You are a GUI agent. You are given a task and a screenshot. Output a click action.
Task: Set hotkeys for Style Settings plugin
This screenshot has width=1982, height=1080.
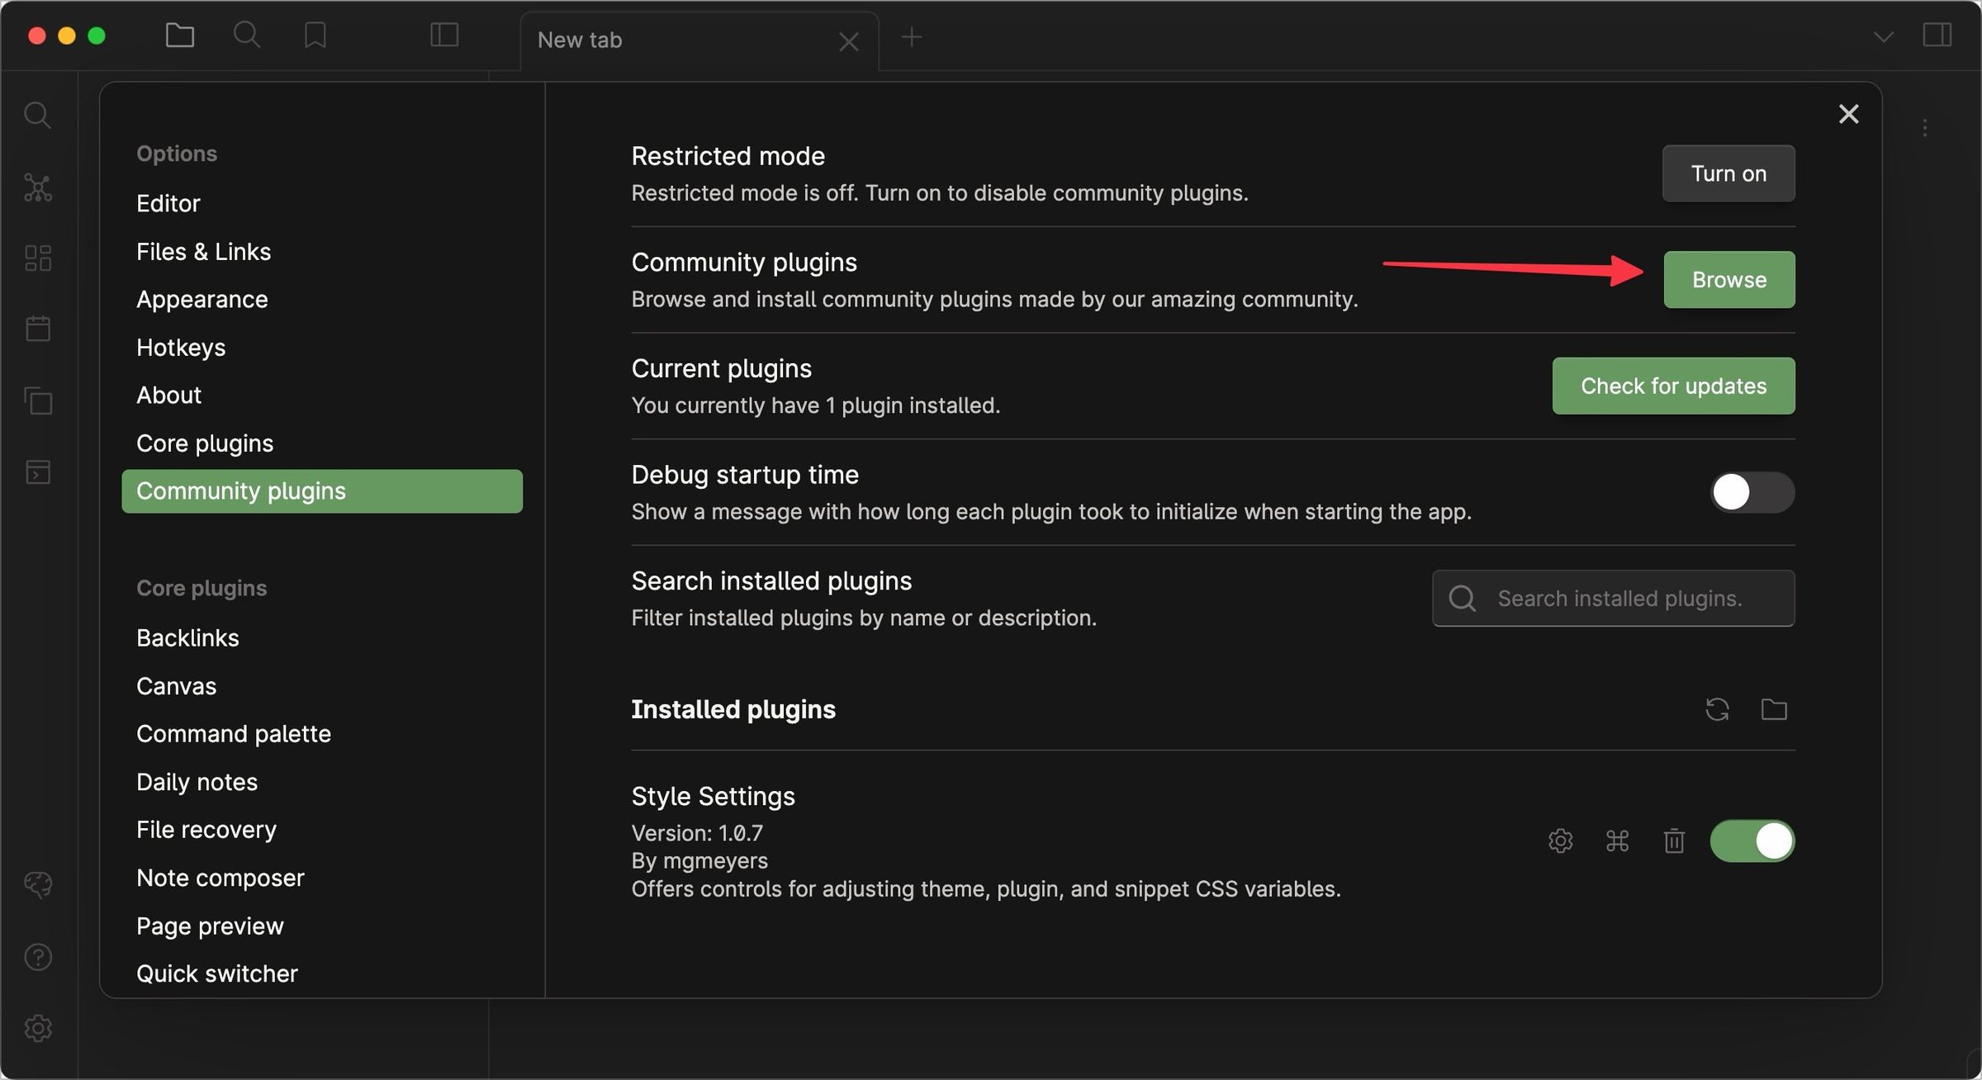(1617, 841)
